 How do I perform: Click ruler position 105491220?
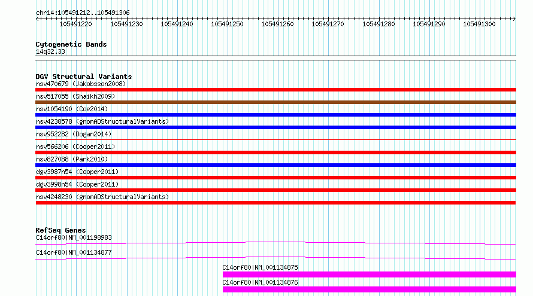75,24
